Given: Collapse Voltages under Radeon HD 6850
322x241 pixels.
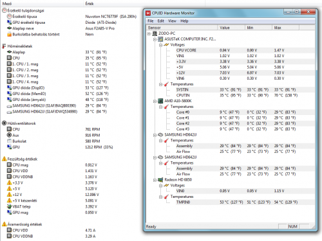Looking at the screenshot, I should 160,186.
